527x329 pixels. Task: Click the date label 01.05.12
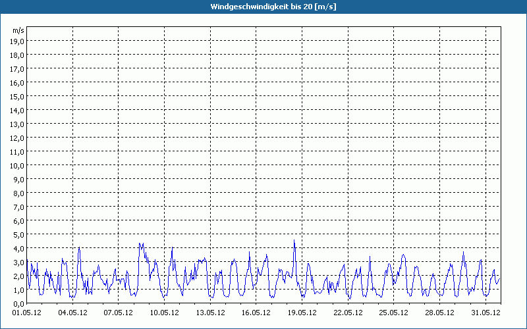tap(27, 313)
